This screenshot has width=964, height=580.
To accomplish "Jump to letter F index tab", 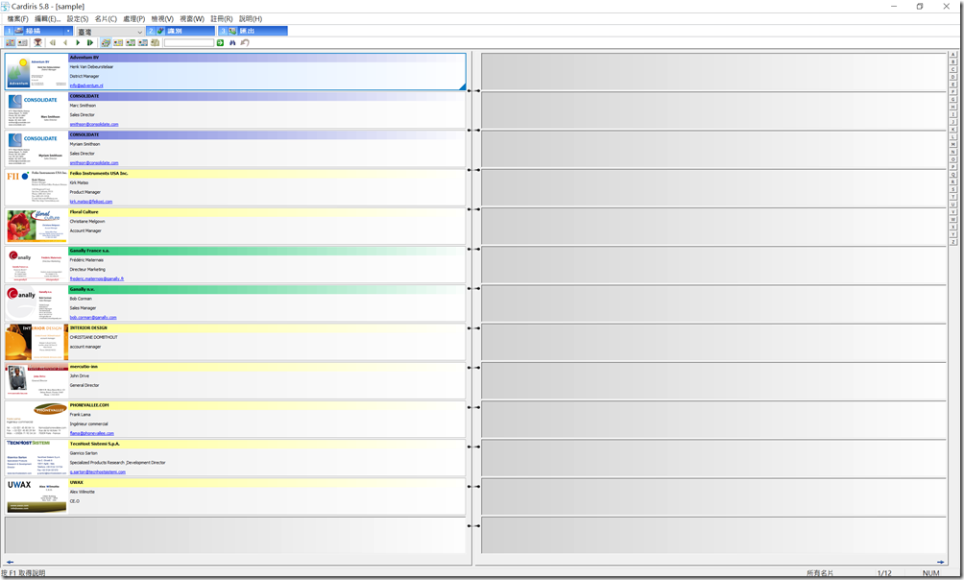I will pos(953,91).
